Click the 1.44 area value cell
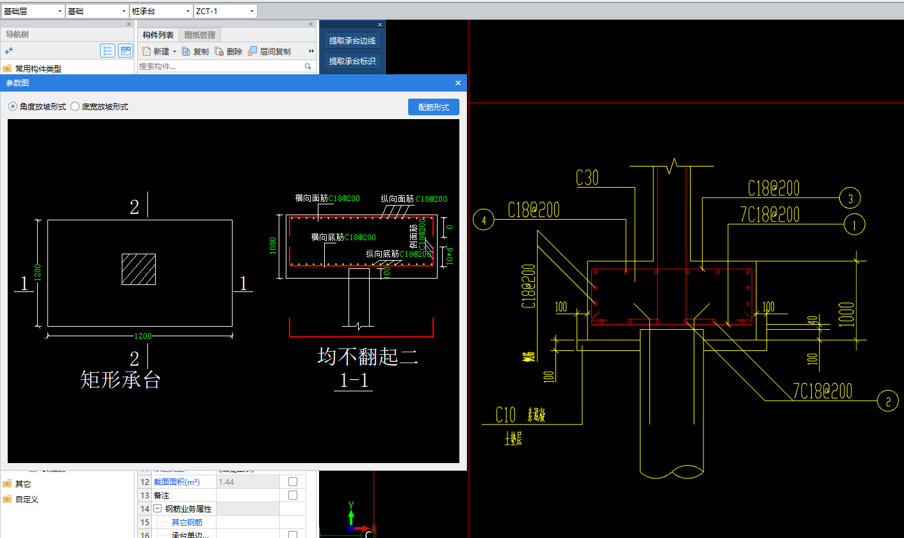 (x=247, y=481)
